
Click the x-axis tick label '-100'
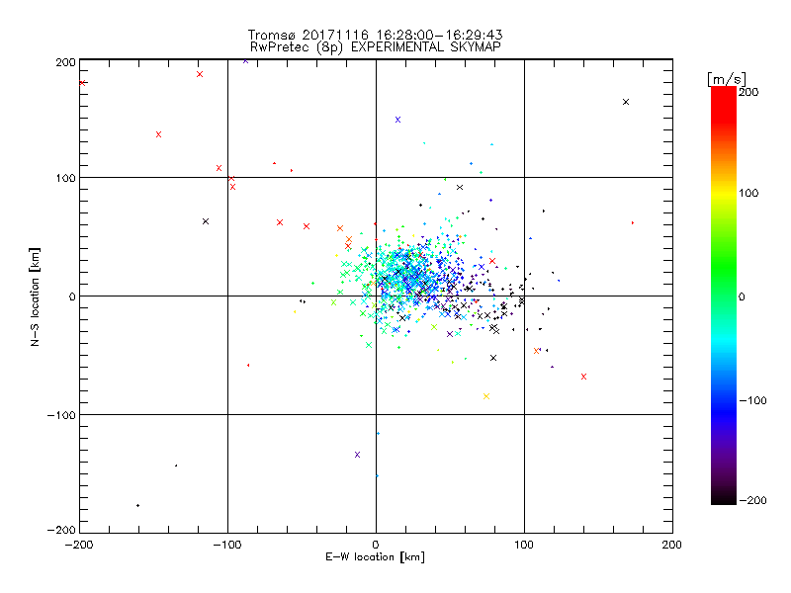coord(227,545)
